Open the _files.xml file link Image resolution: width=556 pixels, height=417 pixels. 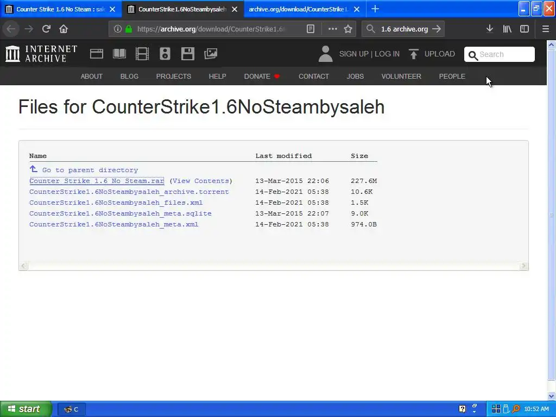click(116, 203)
